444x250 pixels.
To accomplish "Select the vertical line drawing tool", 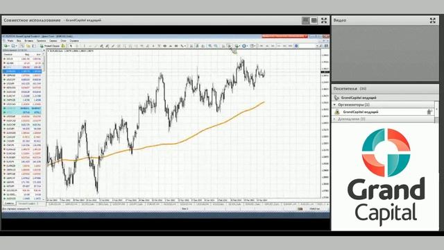I will coord(84,46).
